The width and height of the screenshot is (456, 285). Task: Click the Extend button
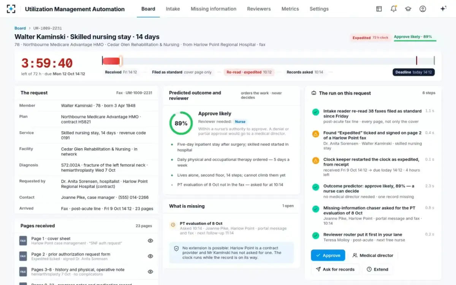pyautogui.click(x=377, y=269)
